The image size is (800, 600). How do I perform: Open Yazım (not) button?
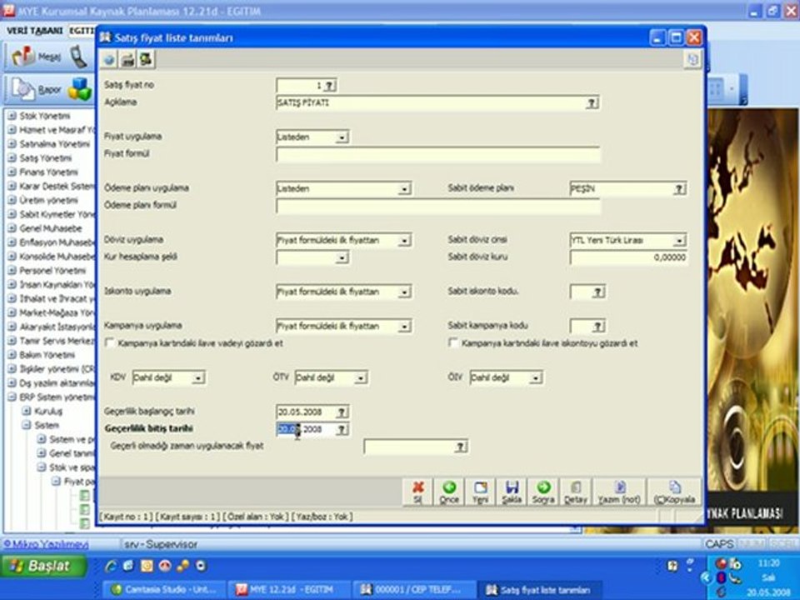[x=619, y=492]
